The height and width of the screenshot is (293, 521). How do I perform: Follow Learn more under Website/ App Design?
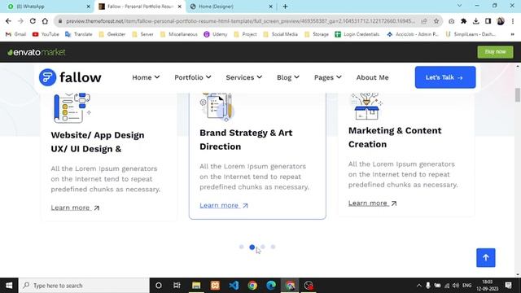tap(75, 208)
